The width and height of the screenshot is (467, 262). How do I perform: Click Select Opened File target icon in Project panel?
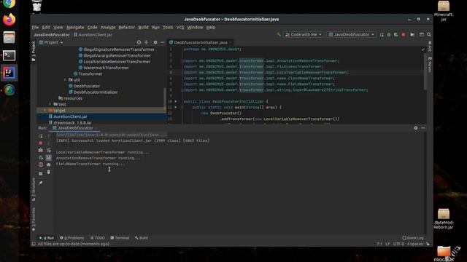(x=139, y=42)
